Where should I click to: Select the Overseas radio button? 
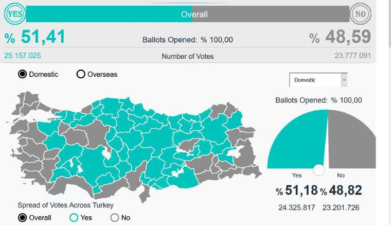point(81,74)
